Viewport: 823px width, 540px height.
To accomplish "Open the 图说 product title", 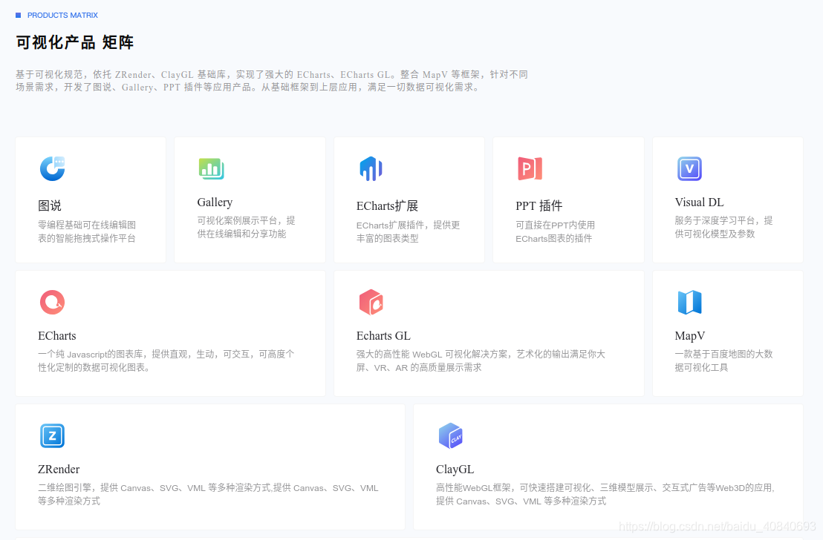I will click(x=49, y=206).
